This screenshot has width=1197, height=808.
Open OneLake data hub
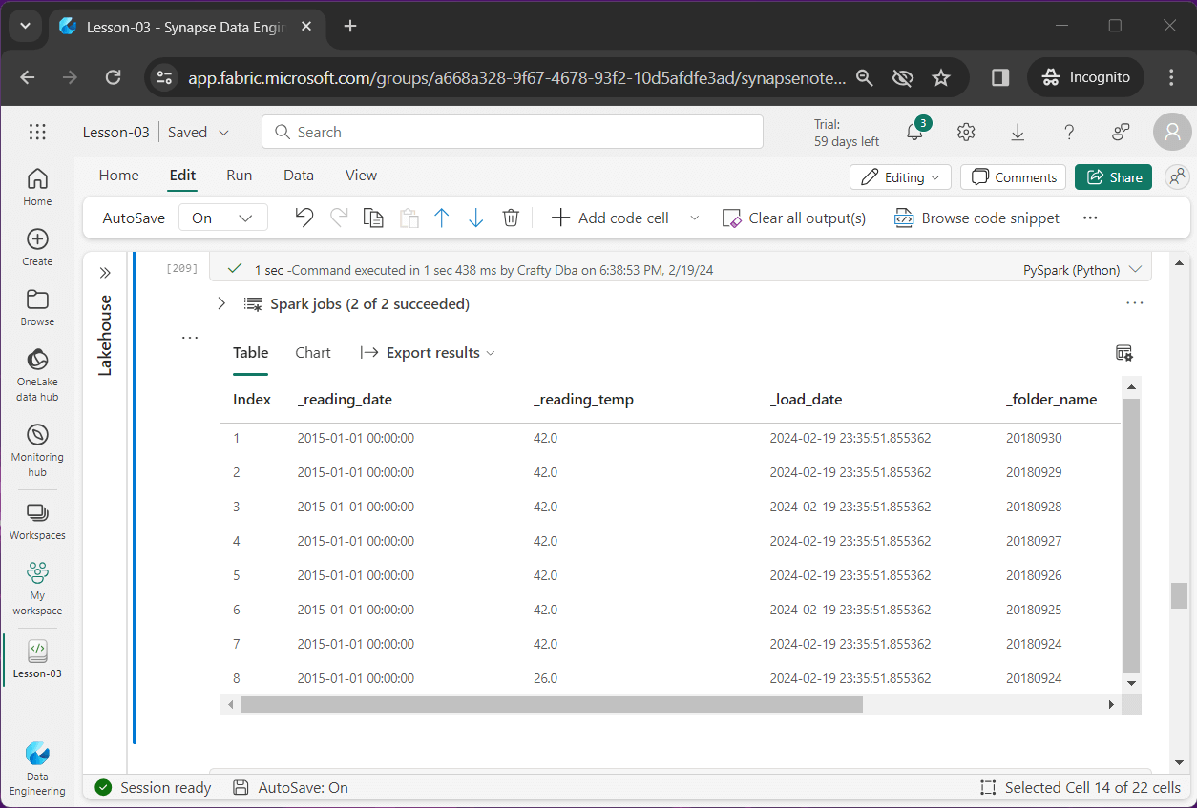point(37,373)
